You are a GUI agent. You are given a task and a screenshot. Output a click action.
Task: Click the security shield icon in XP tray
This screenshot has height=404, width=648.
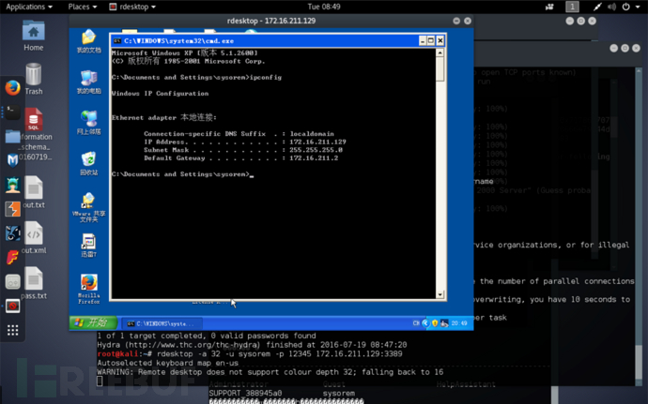click(435, 323)
